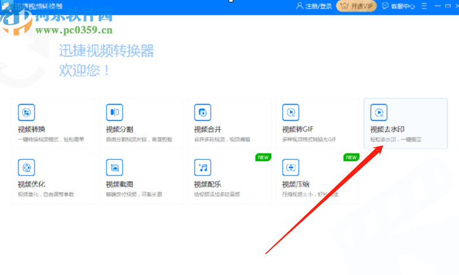Open the 视频压缩 compress icon
459x275 pixels.
pos(291,167)
